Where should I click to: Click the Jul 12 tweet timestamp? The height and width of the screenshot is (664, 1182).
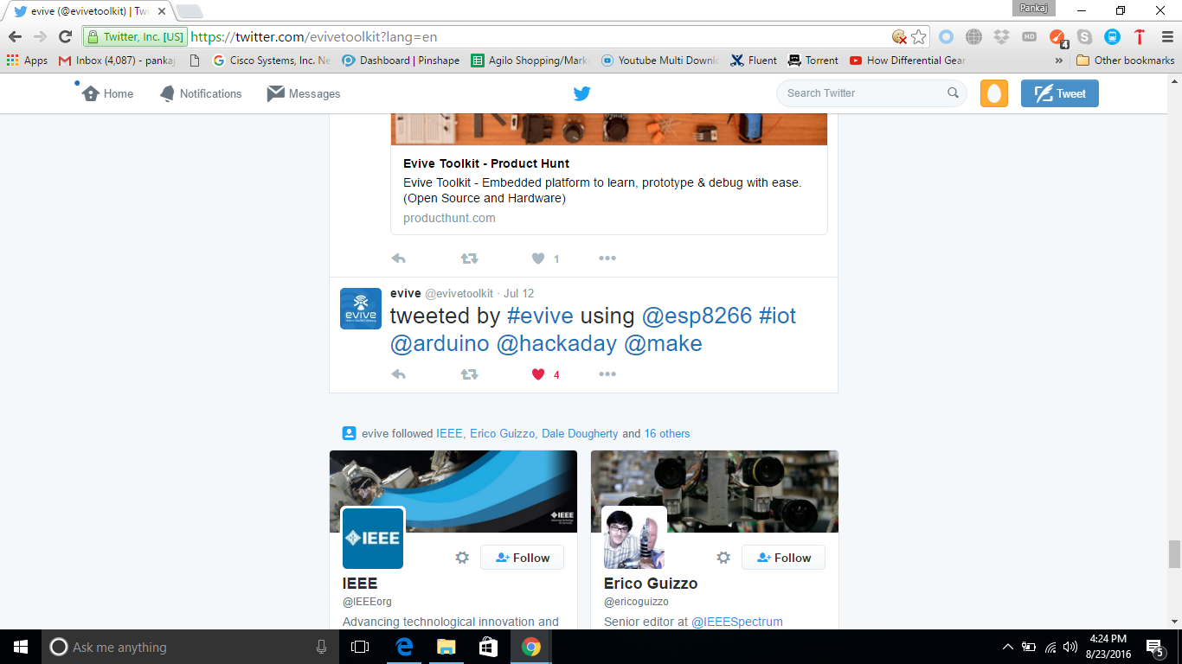click(x=519, y=294)
